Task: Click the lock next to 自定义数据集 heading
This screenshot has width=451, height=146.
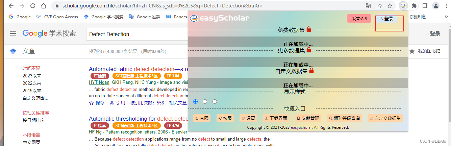Action: (x=311, y=71)
